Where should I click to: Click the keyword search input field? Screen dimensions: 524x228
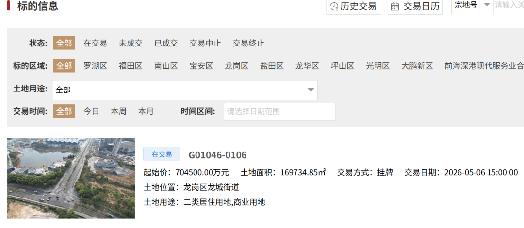[508, 5]
